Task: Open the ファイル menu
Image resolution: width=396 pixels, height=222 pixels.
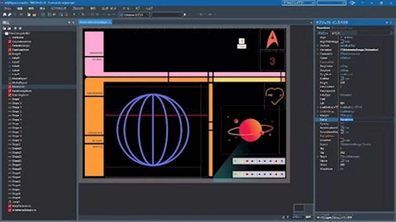Action: (7, 8)
